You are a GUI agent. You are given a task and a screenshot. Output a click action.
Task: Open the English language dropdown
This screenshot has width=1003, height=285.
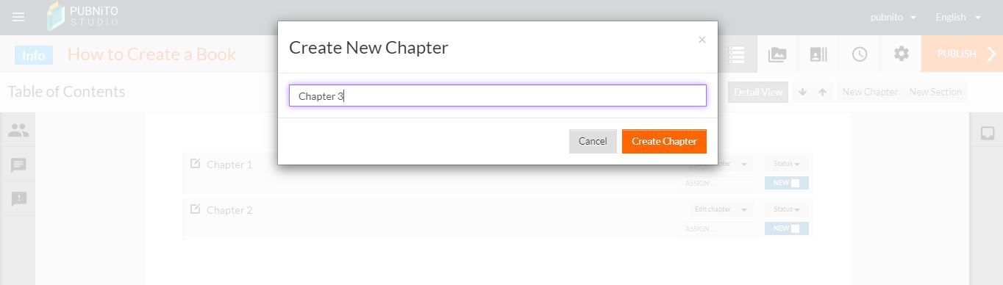[x=958, y=17]
